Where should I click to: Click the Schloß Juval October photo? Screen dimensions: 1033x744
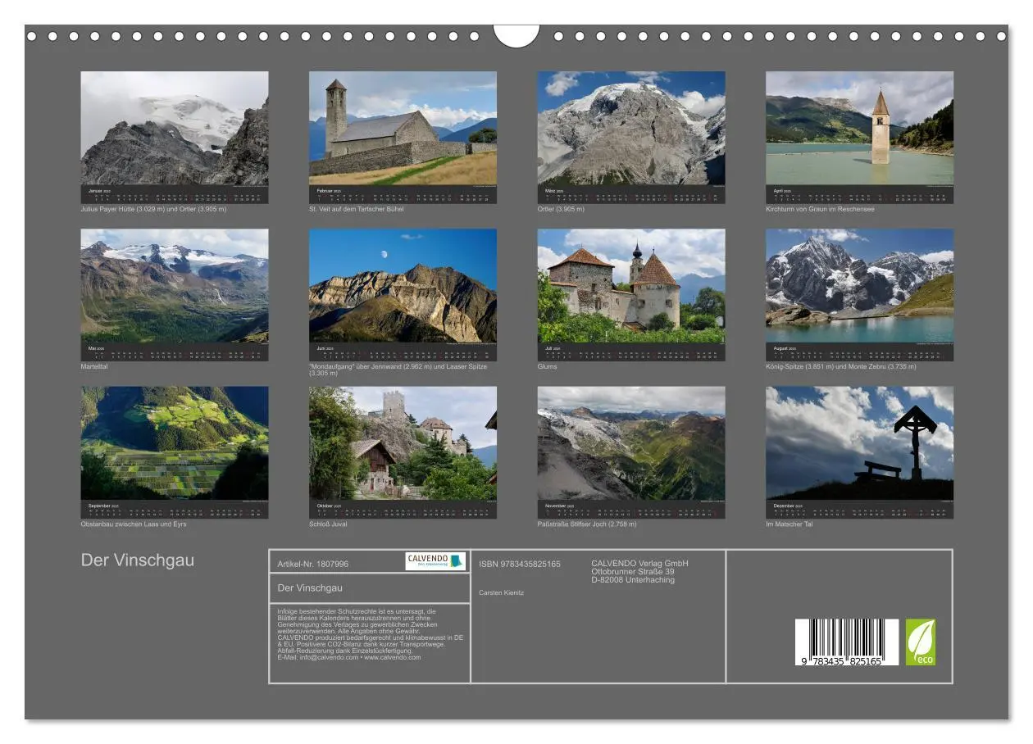click(403, 443)
